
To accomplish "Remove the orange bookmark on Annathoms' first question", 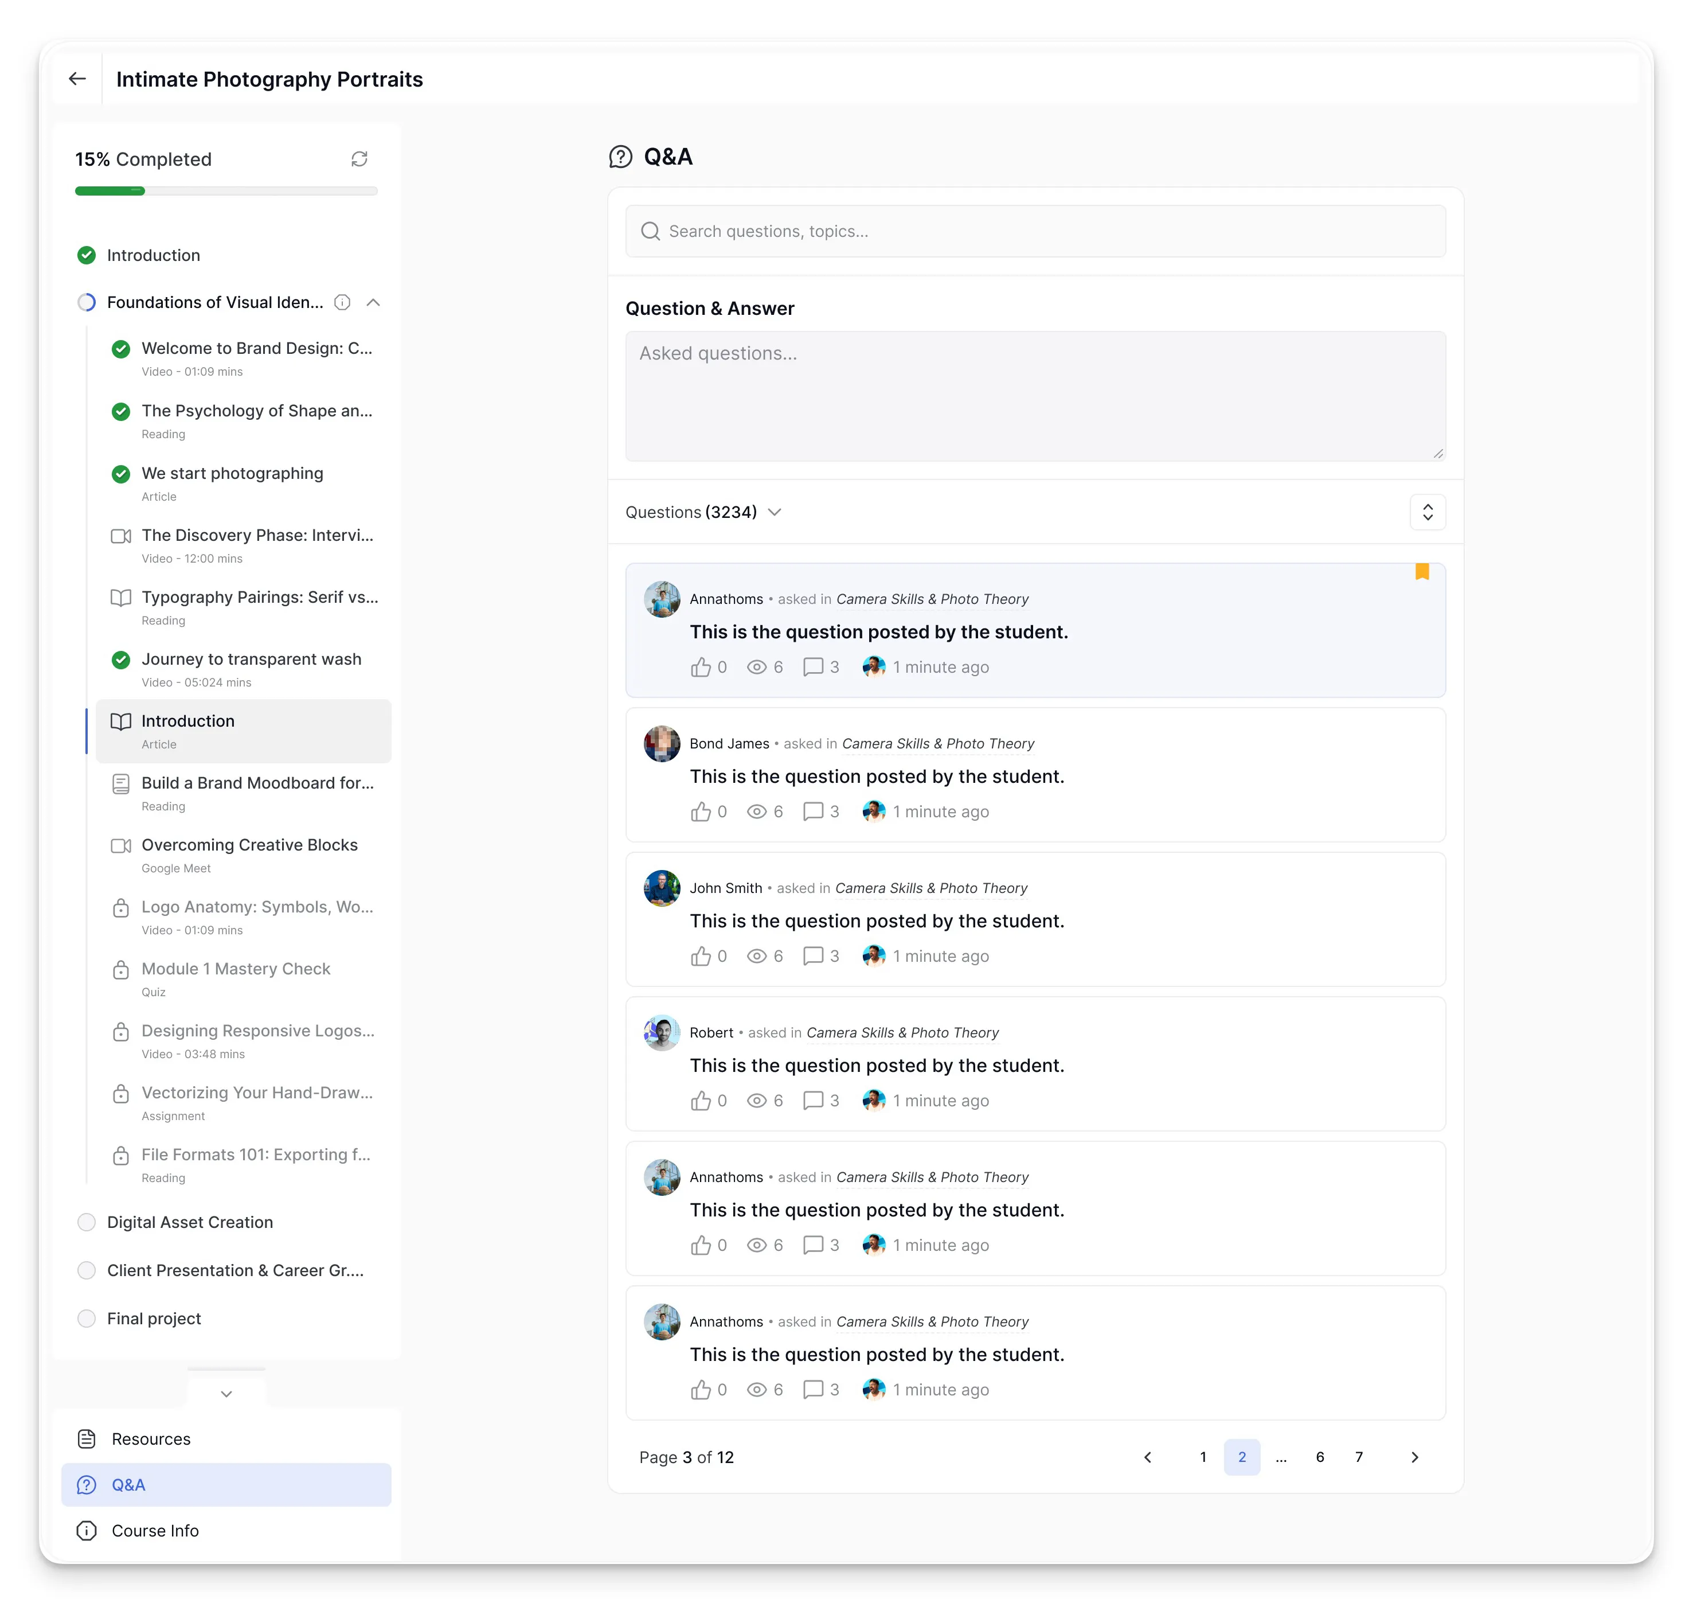I will click(1421, 572).
